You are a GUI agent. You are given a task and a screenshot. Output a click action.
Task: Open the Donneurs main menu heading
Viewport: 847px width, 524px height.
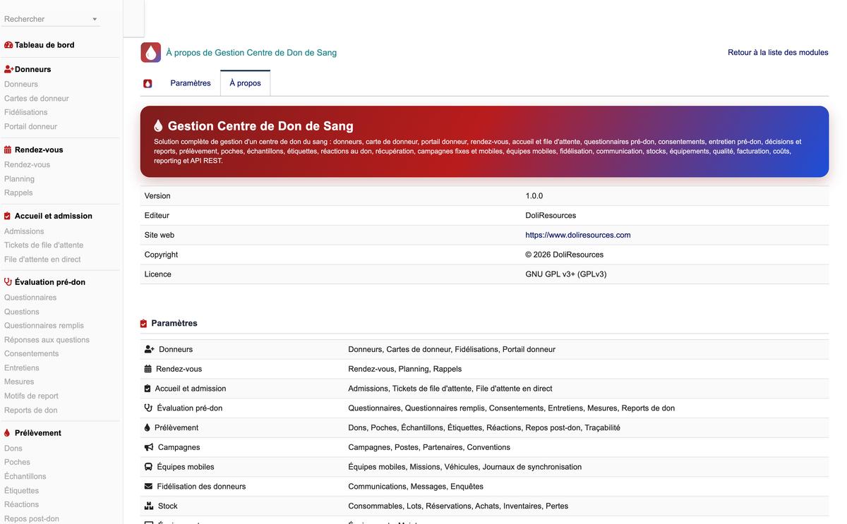click(33, 70)
